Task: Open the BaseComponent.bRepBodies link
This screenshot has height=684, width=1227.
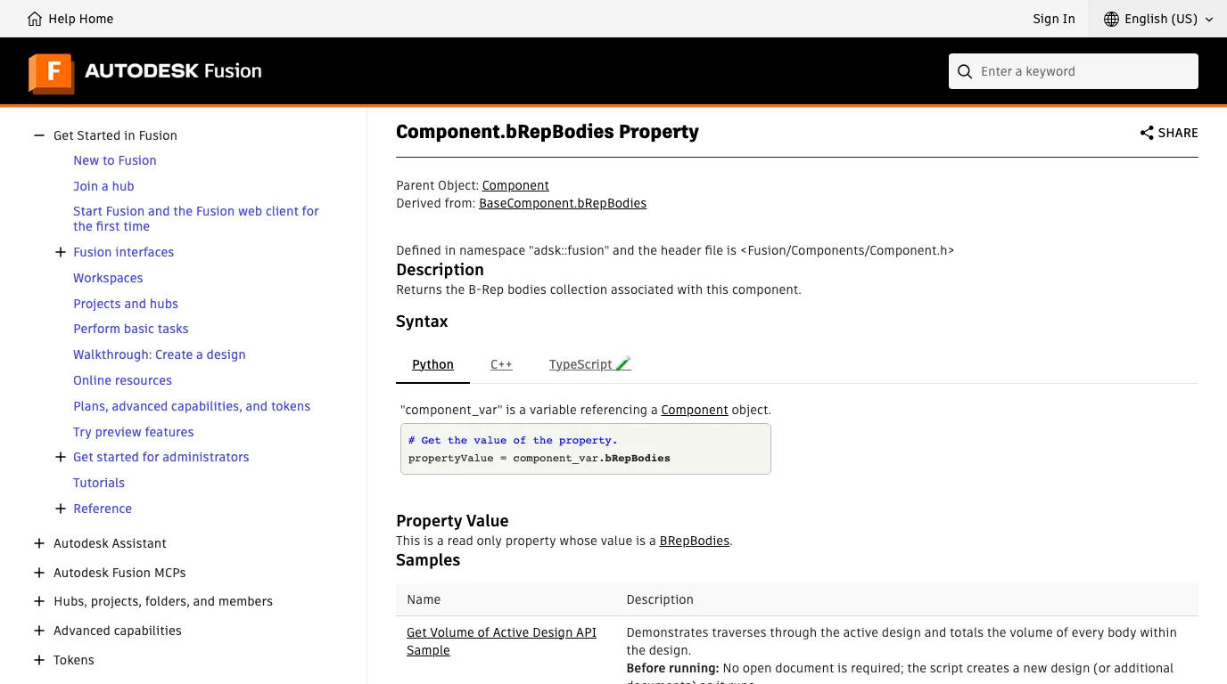Action: (x=563, y=203)
